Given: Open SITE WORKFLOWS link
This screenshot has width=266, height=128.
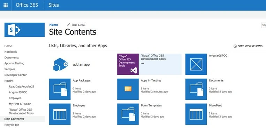Looking at the screenshot, I should tap(250, 46).
